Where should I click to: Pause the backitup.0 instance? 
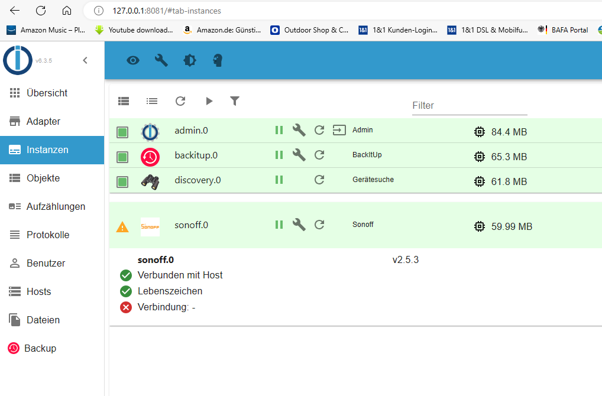point(279,155)
